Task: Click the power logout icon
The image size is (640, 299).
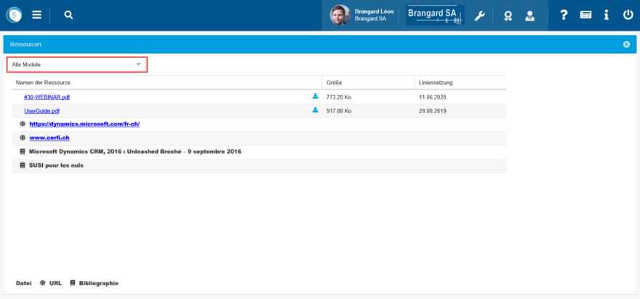Action: point(628,15)
